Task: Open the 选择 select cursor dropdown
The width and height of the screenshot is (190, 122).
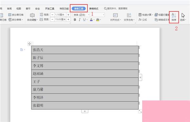Action: 183,17
